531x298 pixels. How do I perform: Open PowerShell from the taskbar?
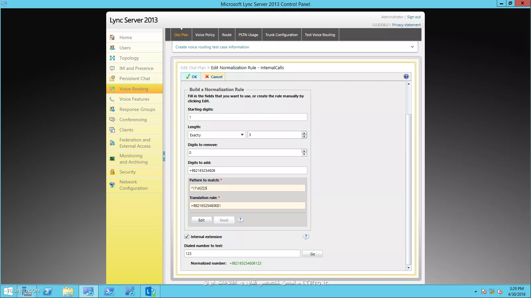pyautogui.click(x=48, y=291)
